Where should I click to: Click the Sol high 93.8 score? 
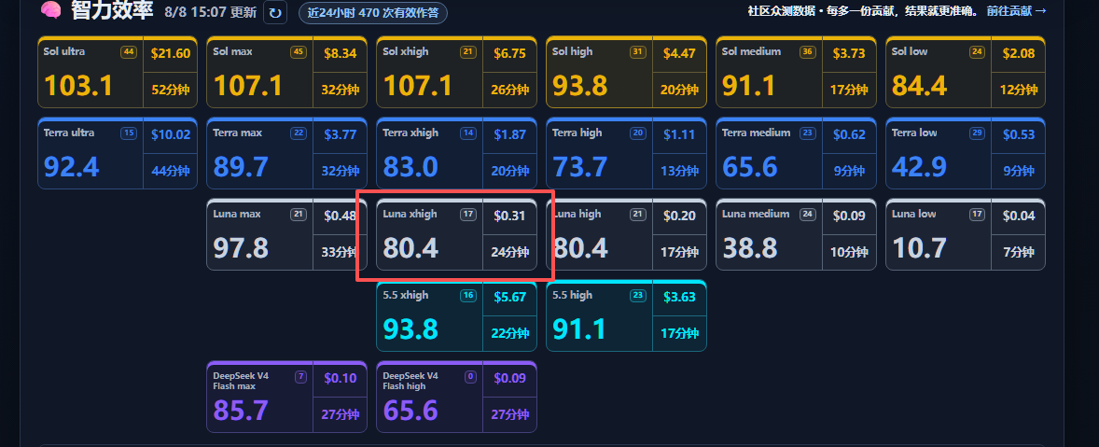[580, 86]
